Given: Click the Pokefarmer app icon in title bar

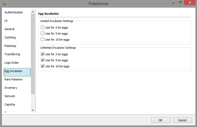Looking at the screenshot, I should point(4,3).
